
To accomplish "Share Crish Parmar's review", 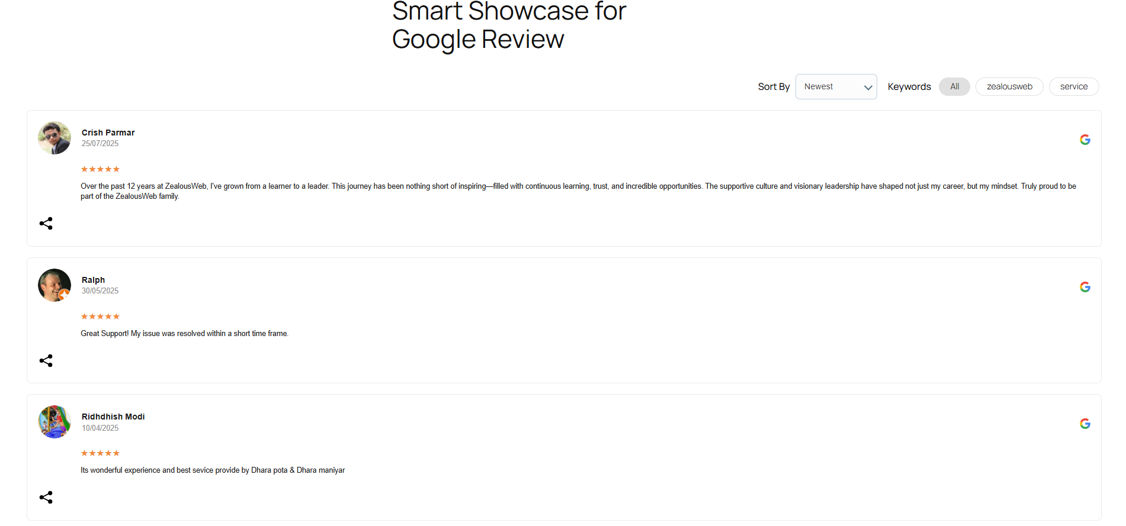I will click(x=46, y=223).
